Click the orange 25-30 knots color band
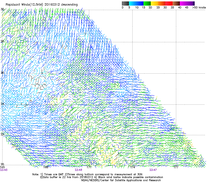Image resolution: width=207 pixels, height=182 pixels. pyautogui.click(x=162, y=3)
